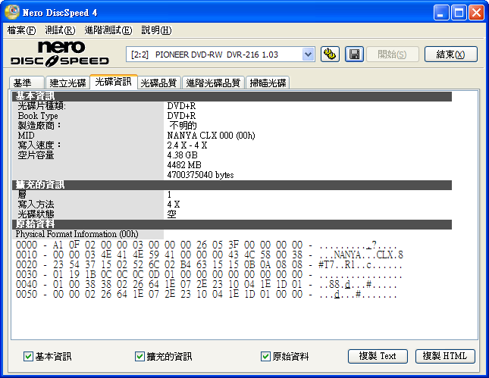Switch to the 掃瞄光碟 tab
This screenshot has height=378, width=489.
click(x=267, y=83)
